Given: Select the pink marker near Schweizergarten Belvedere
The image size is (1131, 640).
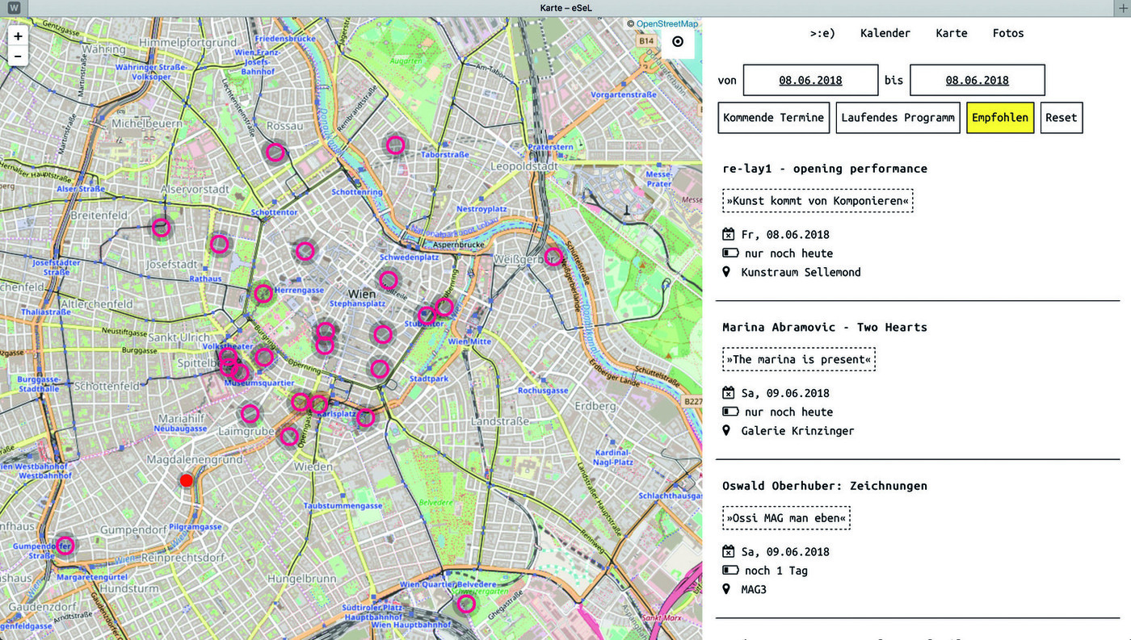Looking at the screenshot, I should [x=466, y=604].
